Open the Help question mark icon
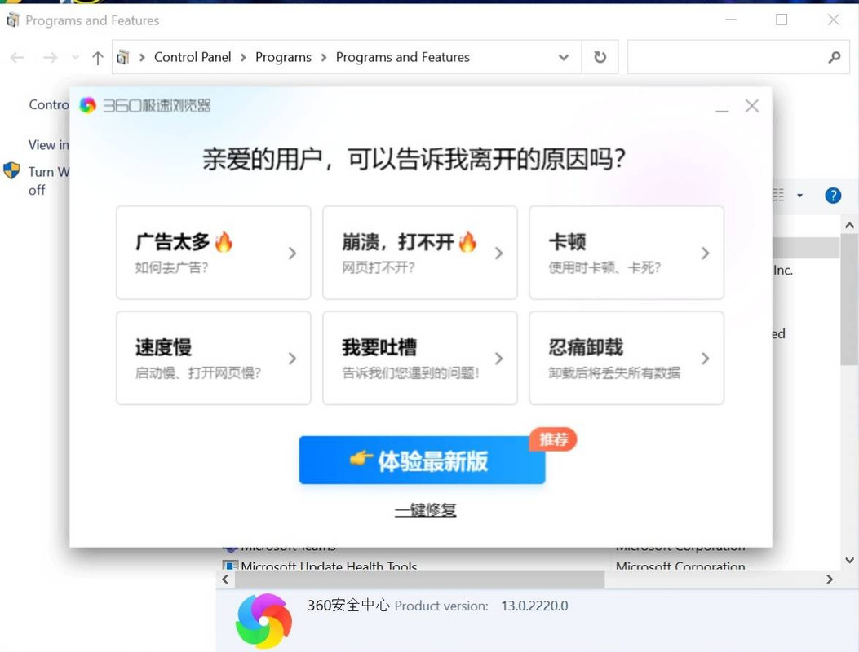Image resolution: width=859 pixels, height=652 pixels. pyautogui.click(x=833, y=196)
